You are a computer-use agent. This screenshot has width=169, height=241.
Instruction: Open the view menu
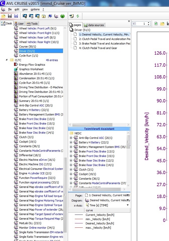[25, 9]
